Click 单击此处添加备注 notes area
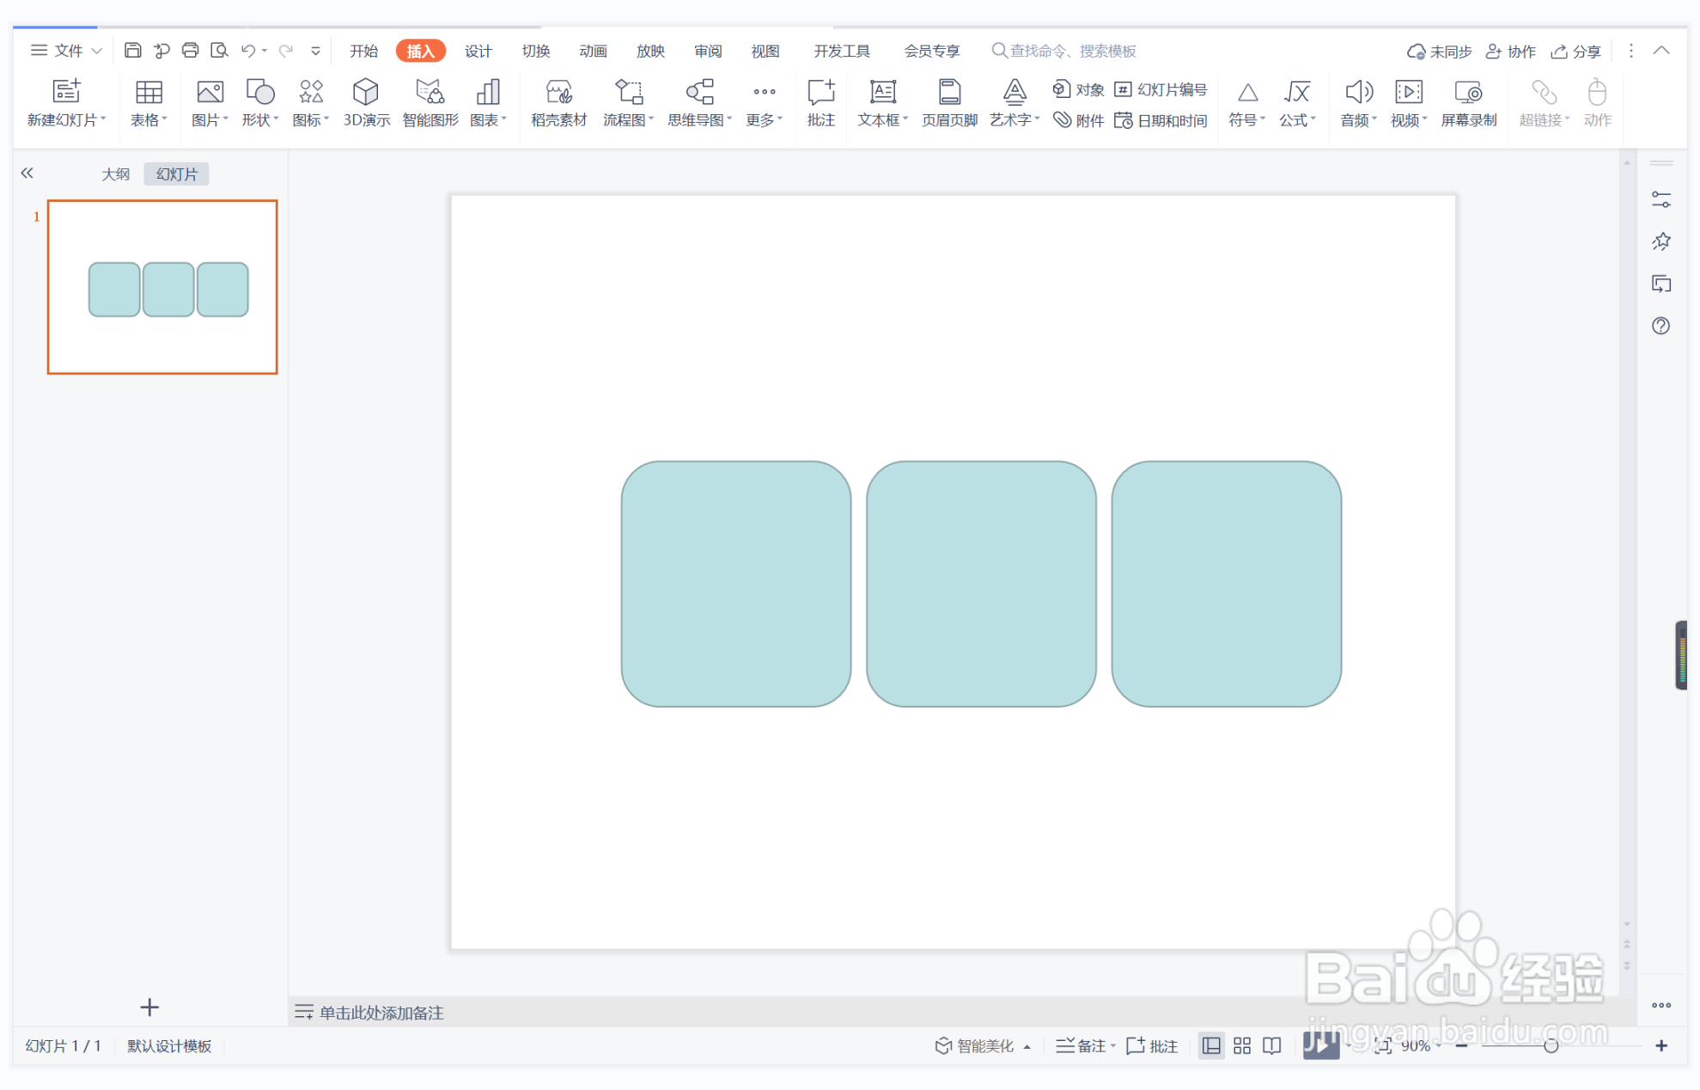This screenshot has width=1700, height=1090. tap(381, 1012)
